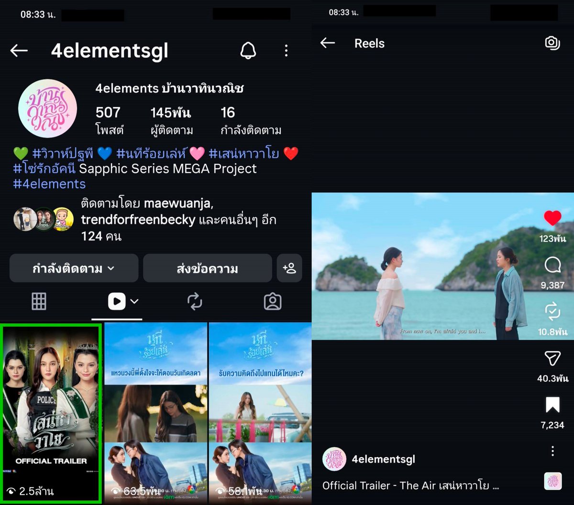This screenshot has height=505, width=574.
Task: Open the 145พัน followers list
Action: 171,120
